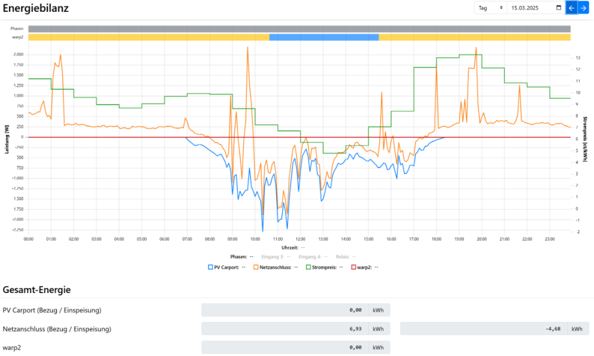
Task: Click the Netzanschluss Bezug value 6,93 field
Action: click(285, 329)
